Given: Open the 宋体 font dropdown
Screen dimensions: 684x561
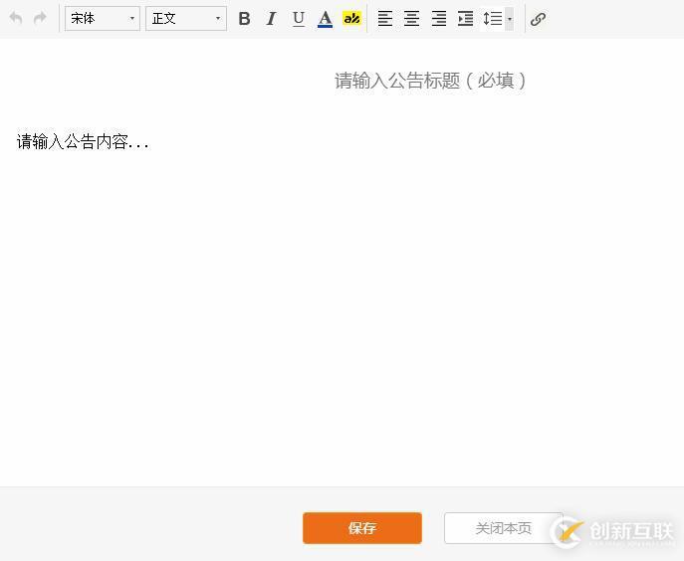Looking at the screenshot, I should (x=103, y=18).
